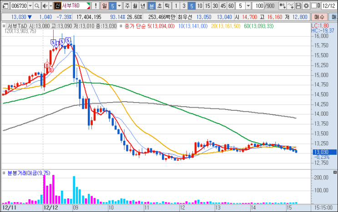
Task: Switch chart to 월 (monthly) period
Action: point(135,6)
